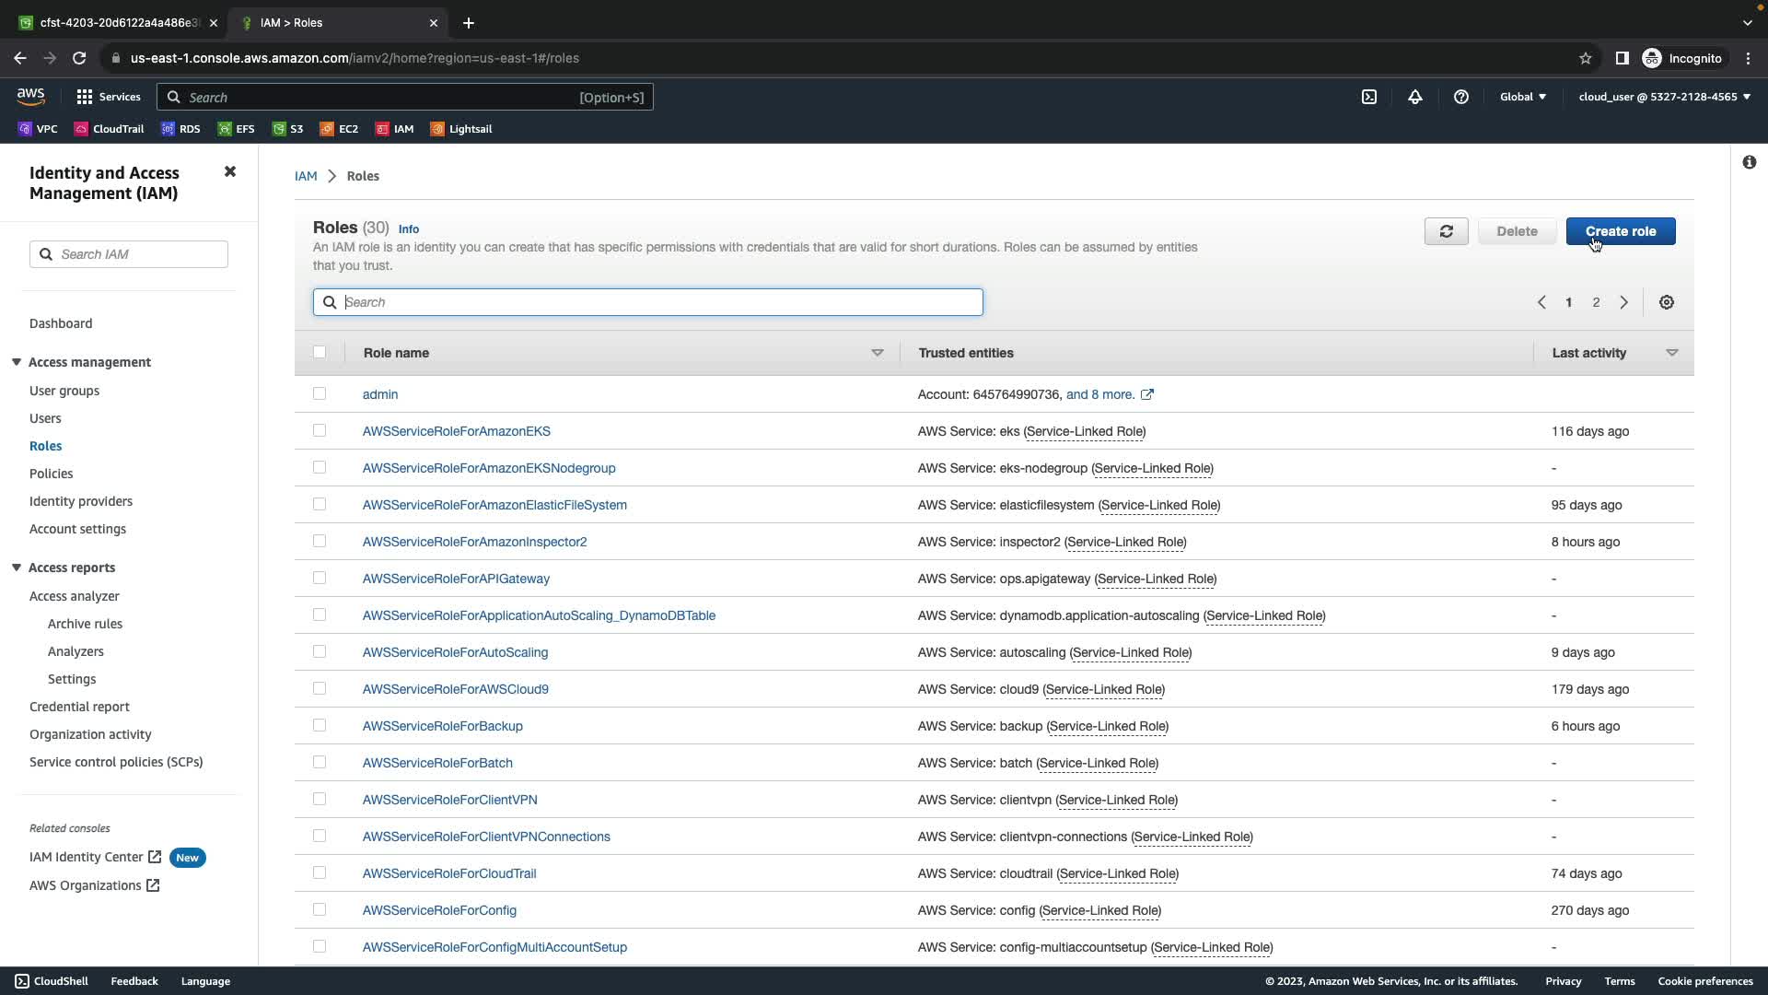
Task: Switch to the first browser tab
Action: pos(110,22)
